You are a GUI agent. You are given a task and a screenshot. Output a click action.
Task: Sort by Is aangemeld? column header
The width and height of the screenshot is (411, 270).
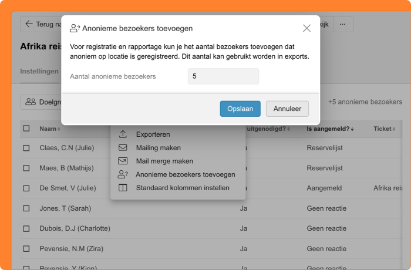(x=330, y=129)
